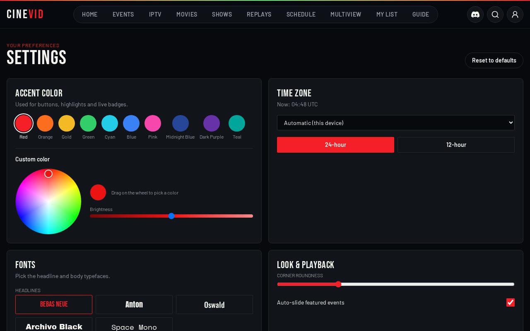Viewport: 530px width, 331px height.
Task: Disable Auto-slide featured events checkbox
Action: tap(511, 302)
